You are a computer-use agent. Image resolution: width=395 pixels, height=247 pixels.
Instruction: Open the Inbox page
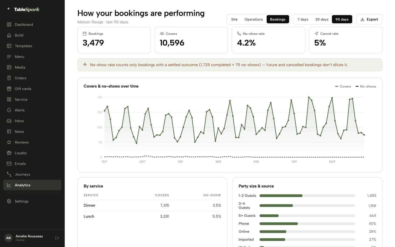(32, 121)
